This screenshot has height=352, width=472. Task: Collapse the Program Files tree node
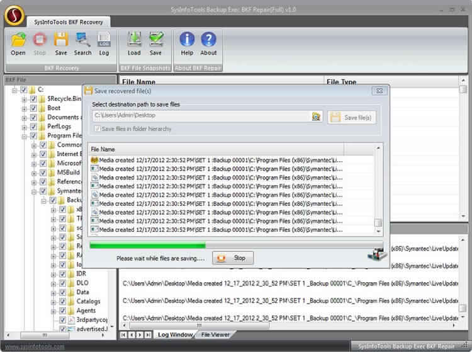[x=24, y=137]
